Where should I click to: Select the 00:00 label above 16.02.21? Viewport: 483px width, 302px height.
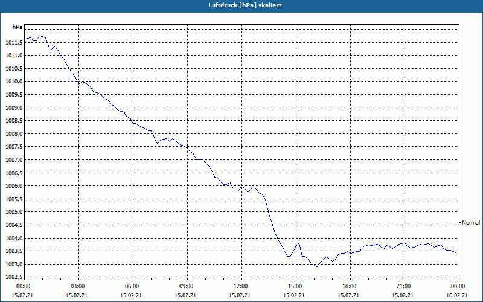(x=458, y=286)
